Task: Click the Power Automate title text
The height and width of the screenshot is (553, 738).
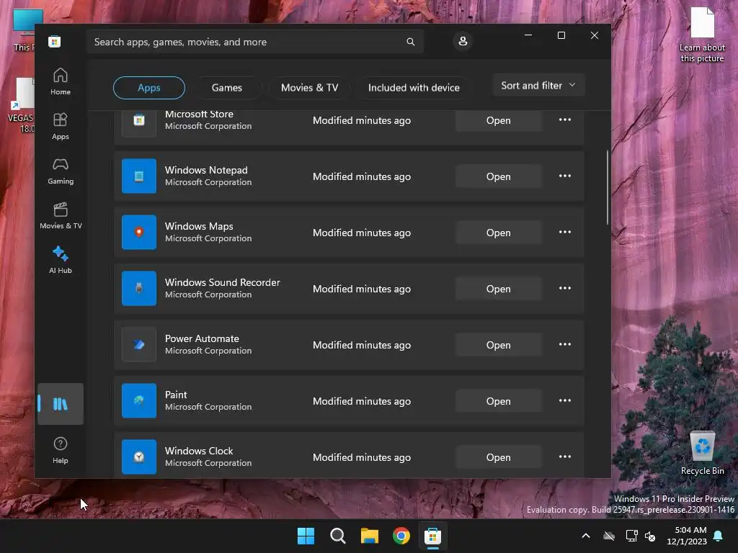Action: (202, 338)
